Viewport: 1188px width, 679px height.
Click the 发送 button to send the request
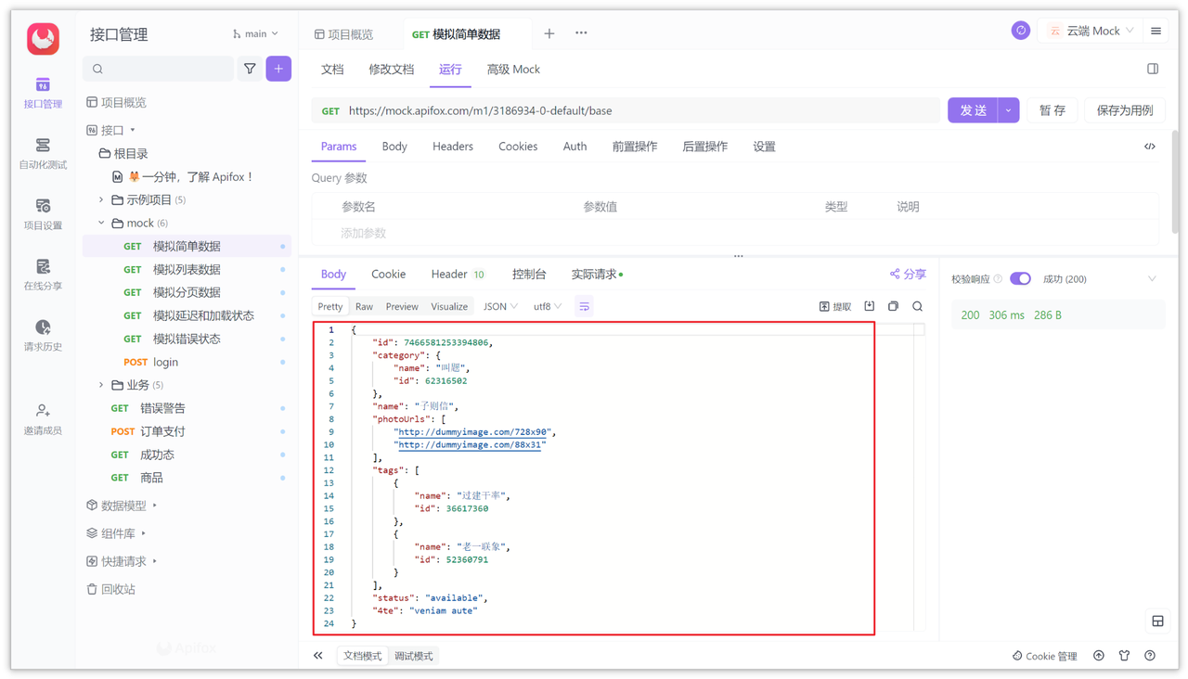click(974, 109)
